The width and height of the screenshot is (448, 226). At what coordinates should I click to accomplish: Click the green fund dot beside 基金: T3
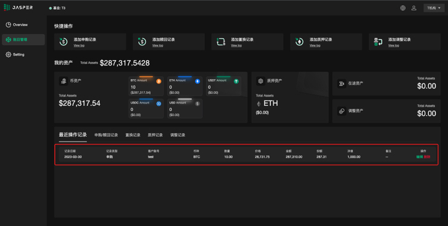(50, 8)
